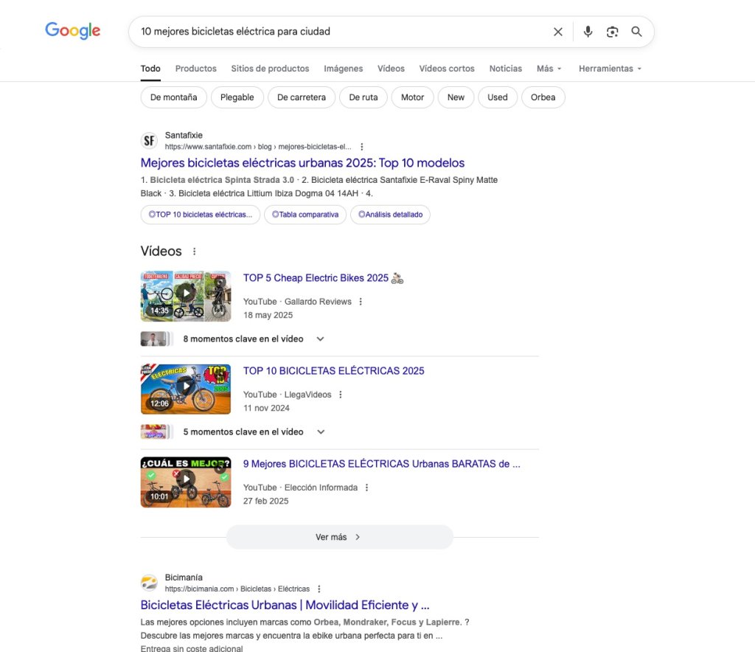This screenshot has width=755, height=652.
Task: Expand 5 momentos clave en el vídeo
Action: click(x=320, y=432)
